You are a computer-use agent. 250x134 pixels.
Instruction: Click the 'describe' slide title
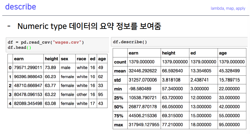(x=21, y=7)
